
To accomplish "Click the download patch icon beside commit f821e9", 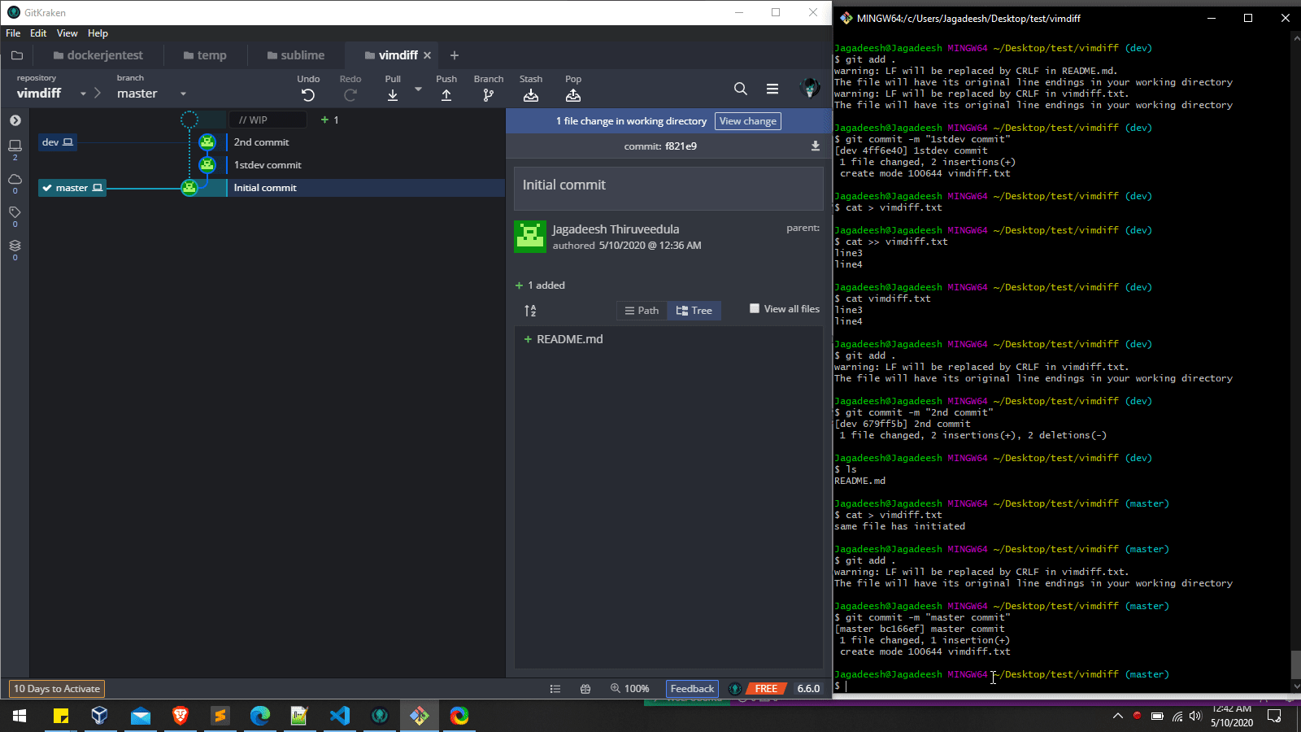I will (815, 146).
